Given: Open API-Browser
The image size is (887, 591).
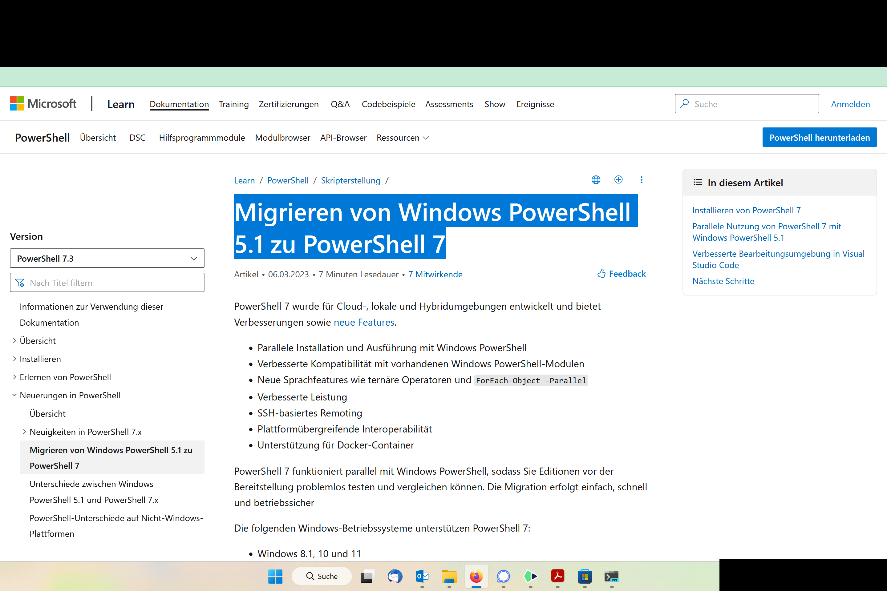Looking at the screenshot, I should coord(343,138).
